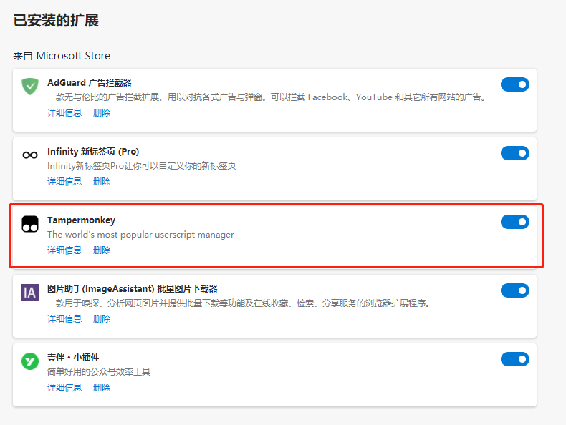Turn off the Infinity 新标签页 (Pro) toggle
The width and height of the screenshot is (566, 425).
(514, 153)
